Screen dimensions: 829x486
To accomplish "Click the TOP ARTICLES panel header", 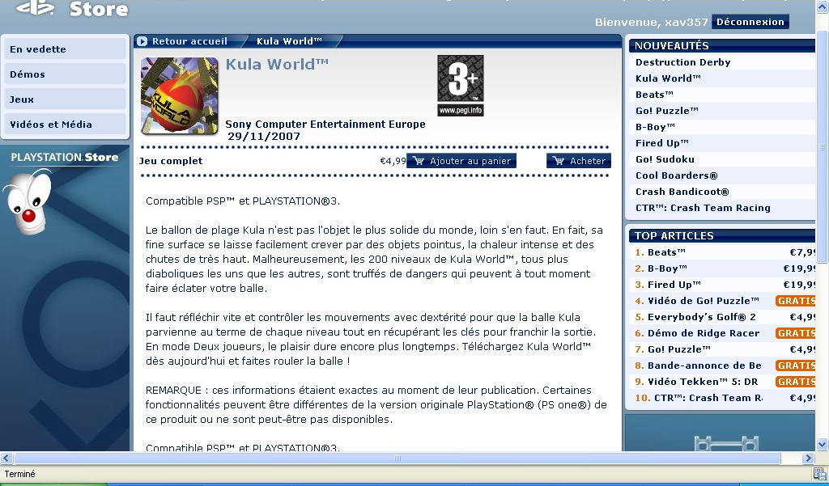I will point(721,236).
